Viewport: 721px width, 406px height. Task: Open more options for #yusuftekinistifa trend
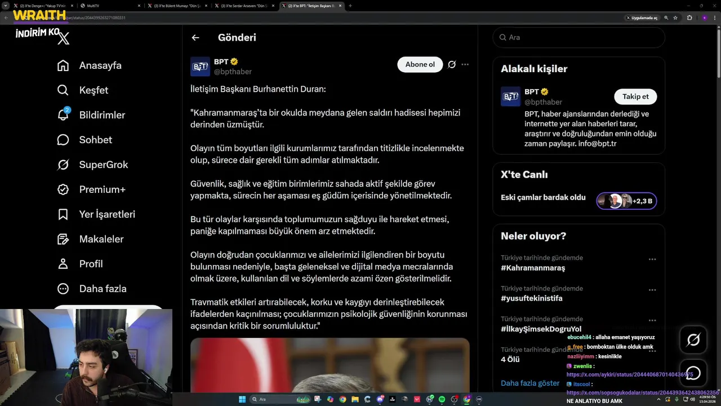(652, 290)
